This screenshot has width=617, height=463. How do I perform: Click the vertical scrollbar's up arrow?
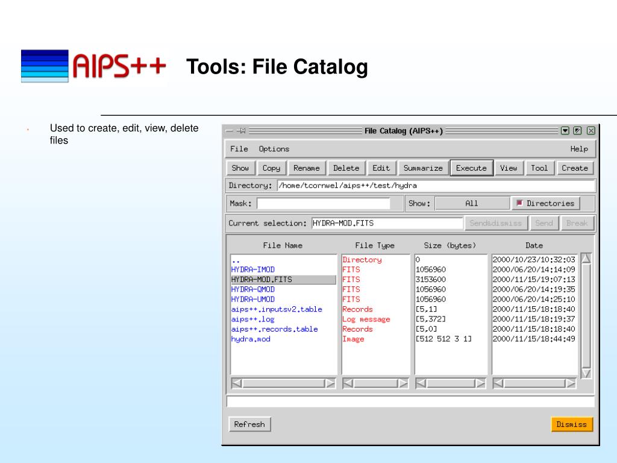[x=586, y=258]
